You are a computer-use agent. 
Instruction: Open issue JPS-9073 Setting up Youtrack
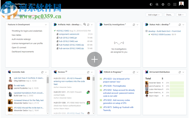(x=118, y=109)
